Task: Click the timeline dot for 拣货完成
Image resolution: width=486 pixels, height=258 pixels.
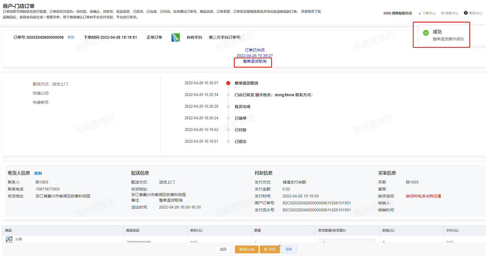Action: tap(228, 106)
